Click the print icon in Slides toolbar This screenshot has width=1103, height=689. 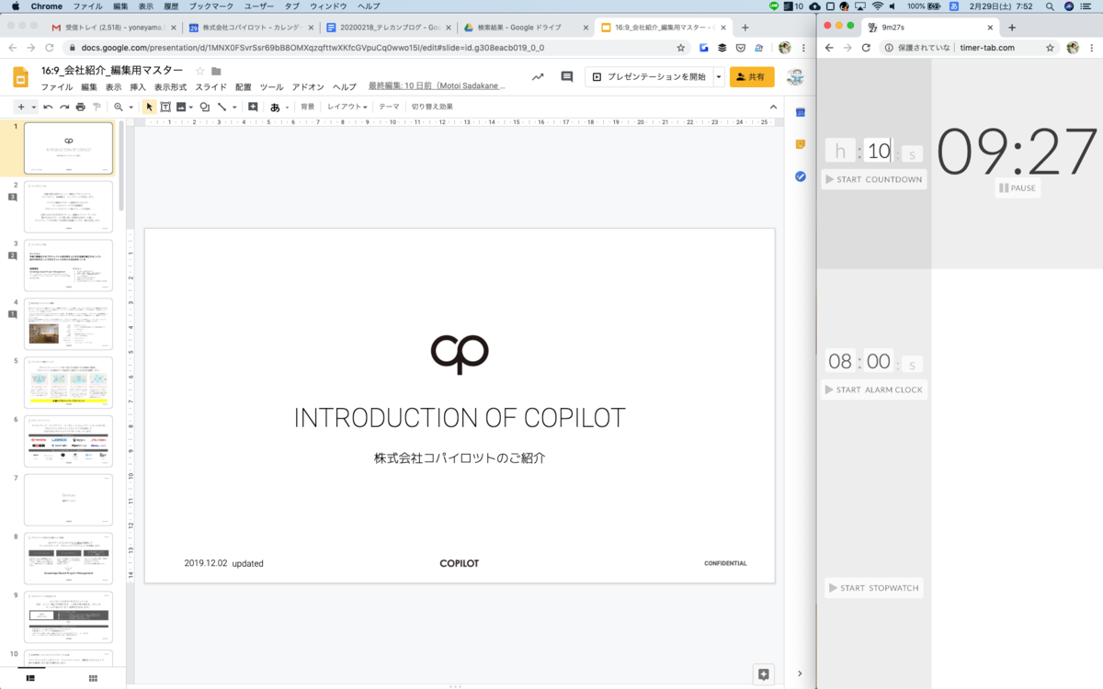(x=80, y=107)
